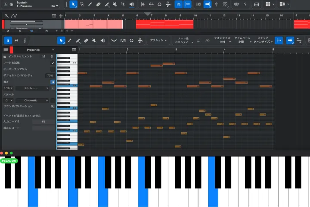Toggle snap button next to IQ
Screen dimensions: 310x207
coord(187,4)
